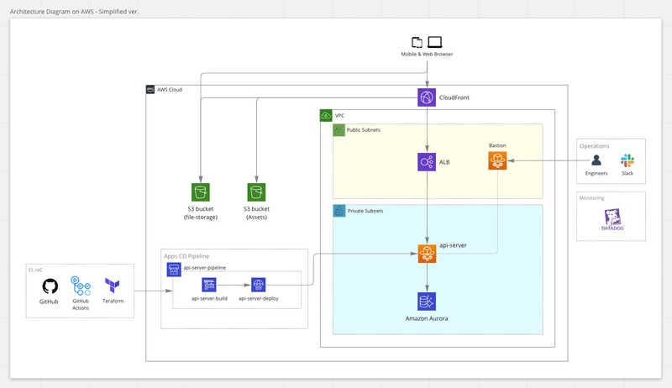Select the Slack logo icon
Image resolution: width=672 pixels, height=388 pixels.
pos(627,160)
